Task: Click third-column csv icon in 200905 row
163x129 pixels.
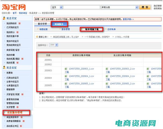Action: 148,84
